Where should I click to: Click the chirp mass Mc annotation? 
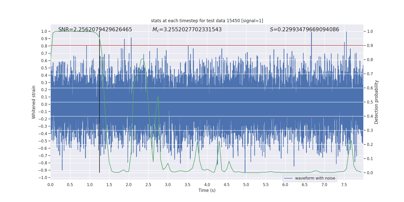point(187,30)
